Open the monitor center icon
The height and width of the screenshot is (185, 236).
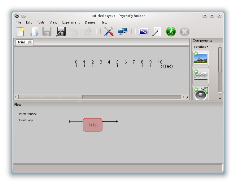coord(122,32)
